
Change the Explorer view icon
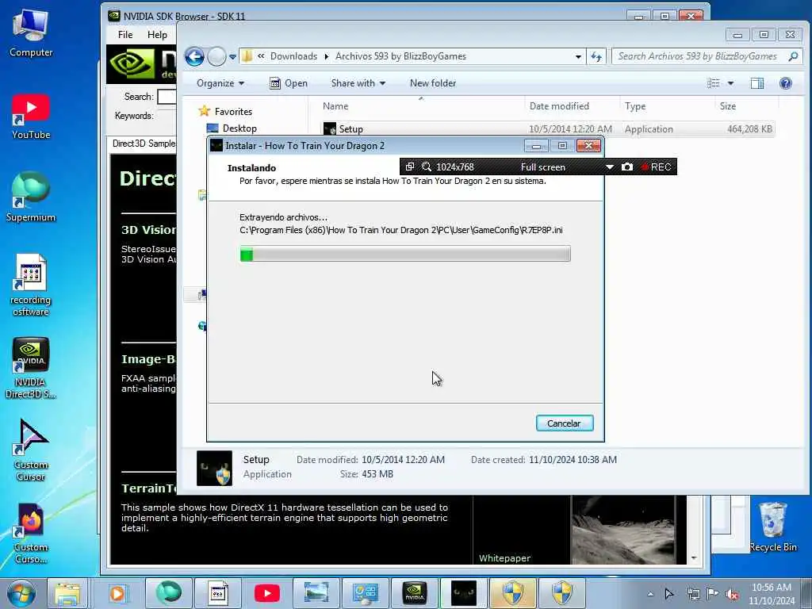point(714,82)
